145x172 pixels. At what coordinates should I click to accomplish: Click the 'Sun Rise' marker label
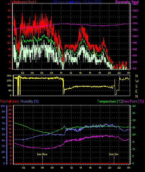pos(42,154)
